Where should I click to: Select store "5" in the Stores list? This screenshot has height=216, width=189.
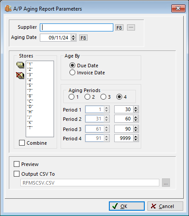[30, 85]
